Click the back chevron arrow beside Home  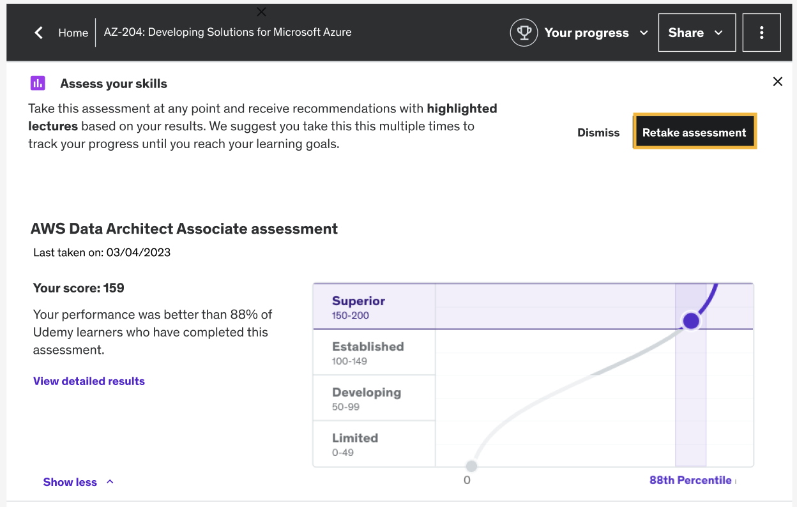point(39,33)
